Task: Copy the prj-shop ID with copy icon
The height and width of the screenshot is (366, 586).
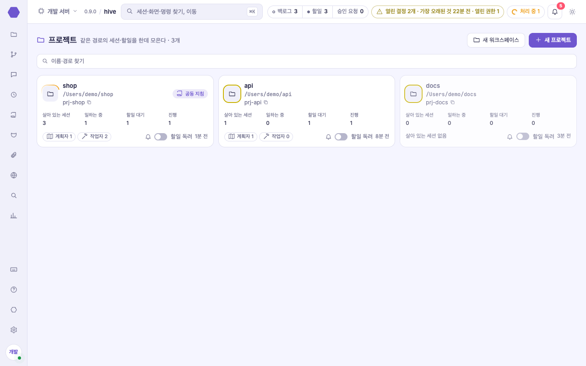Action: (89, 102)
